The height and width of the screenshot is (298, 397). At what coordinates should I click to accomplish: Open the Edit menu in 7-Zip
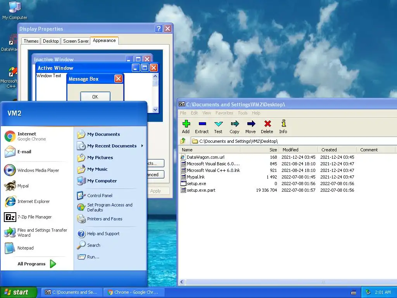click(194, 113)
